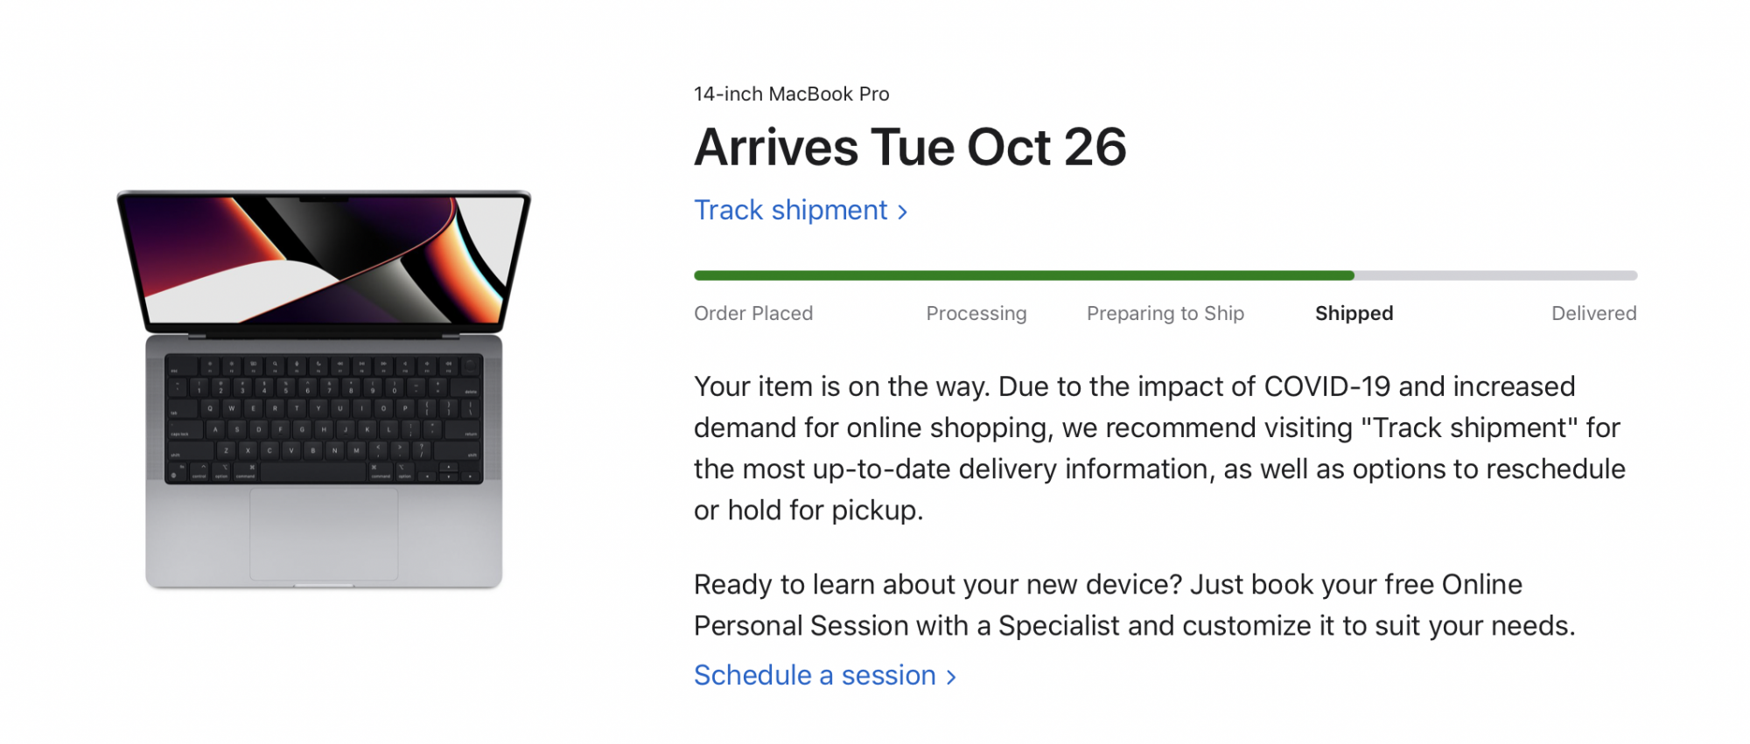Click the chevron arrow after Schedule a session
Screen dimensions: 1750x744
pos(952,678)
